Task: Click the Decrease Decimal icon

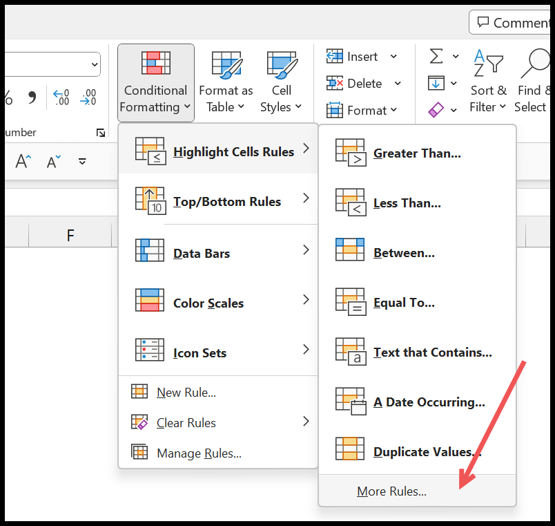Action: [88, 97]
